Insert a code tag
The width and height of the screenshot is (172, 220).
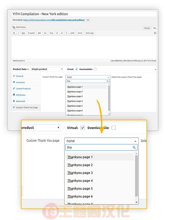[72, 33]
